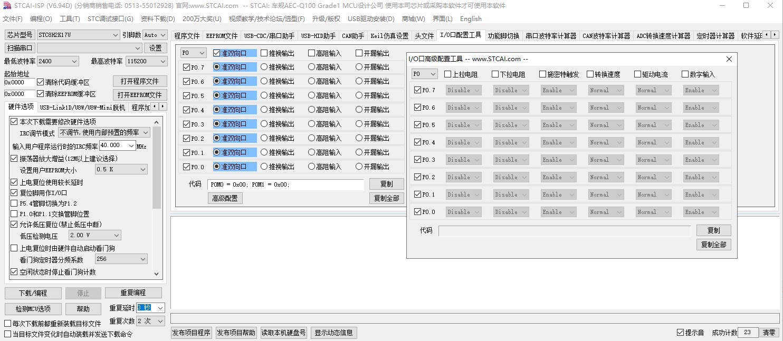Open the ADC转换速度计算器 tab
This screenshot has height=341, width=783.
(663, 36)
